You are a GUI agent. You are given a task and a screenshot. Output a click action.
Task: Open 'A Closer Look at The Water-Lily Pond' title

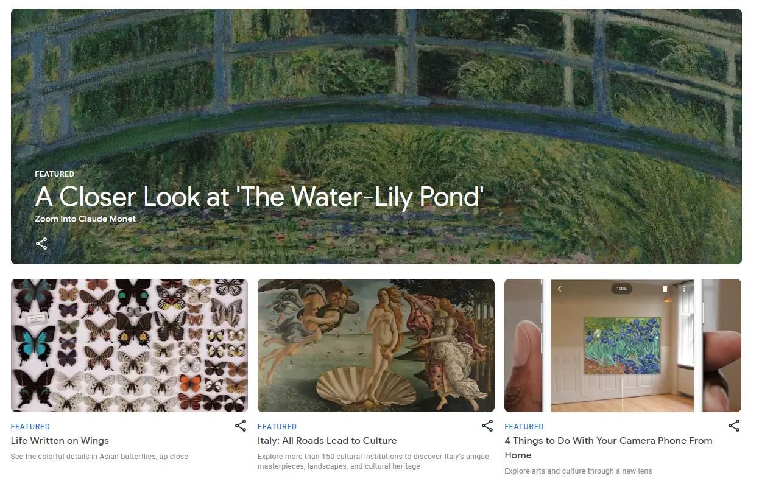click(259, 197)
